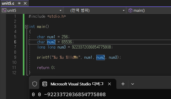Viewport: 171px width, 99px height.
Task: Click 9223372036854775808 literal on line 7
Action: pyautogui.click(x=91, y=47)
